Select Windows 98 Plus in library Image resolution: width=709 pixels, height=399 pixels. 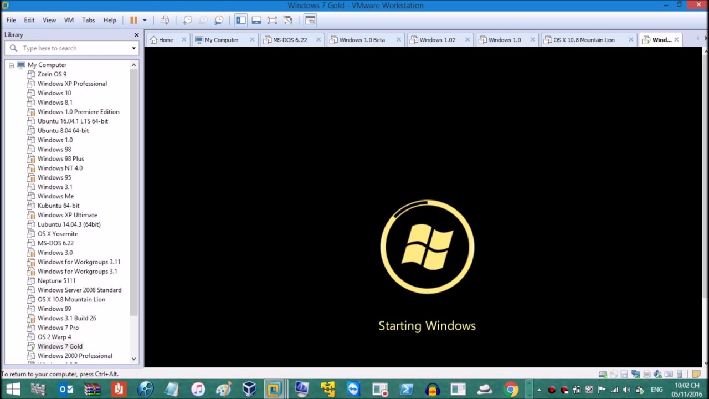click(x=61, y=158)
